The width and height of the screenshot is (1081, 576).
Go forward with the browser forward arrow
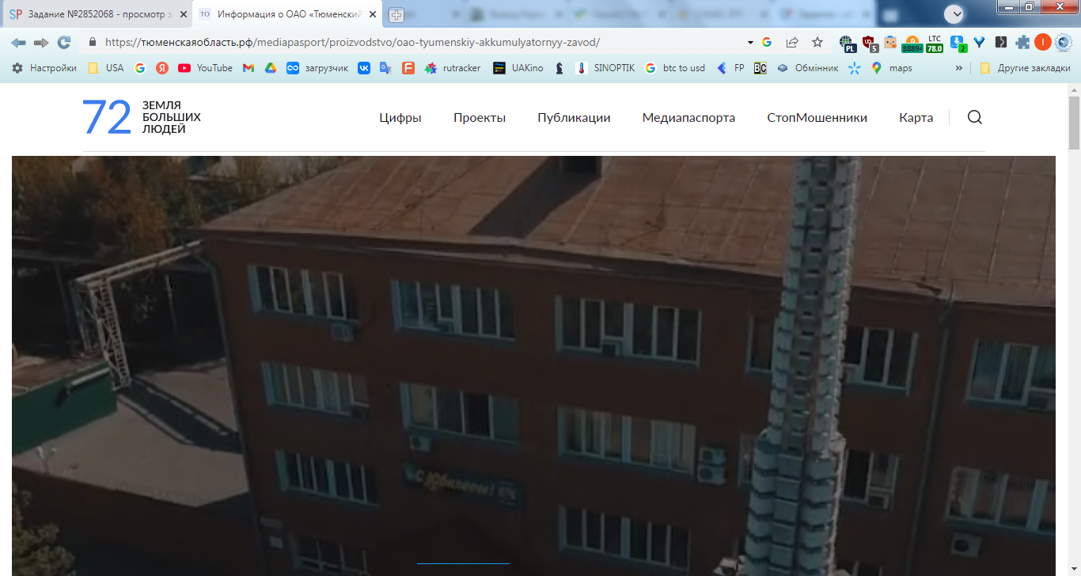click(x=41, y=42)
